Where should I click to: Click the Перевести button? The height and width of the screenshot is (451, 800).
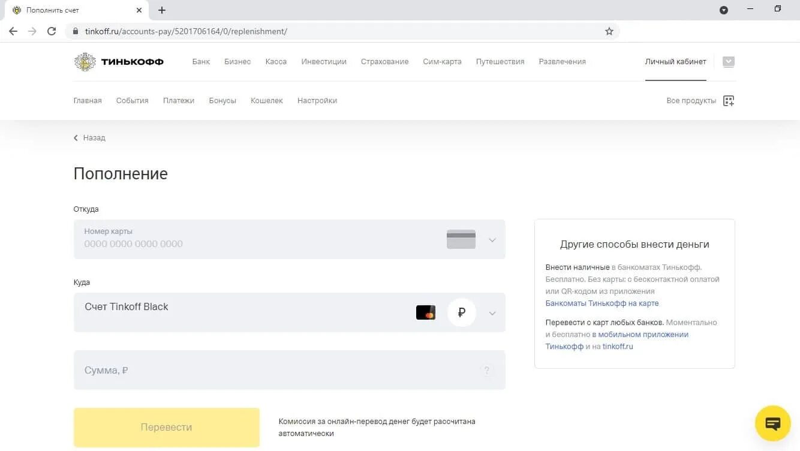167,428
